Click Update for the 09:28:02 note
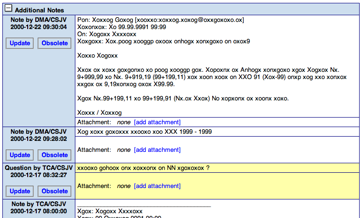Screen dimensions: 362x218 (20, 155)
